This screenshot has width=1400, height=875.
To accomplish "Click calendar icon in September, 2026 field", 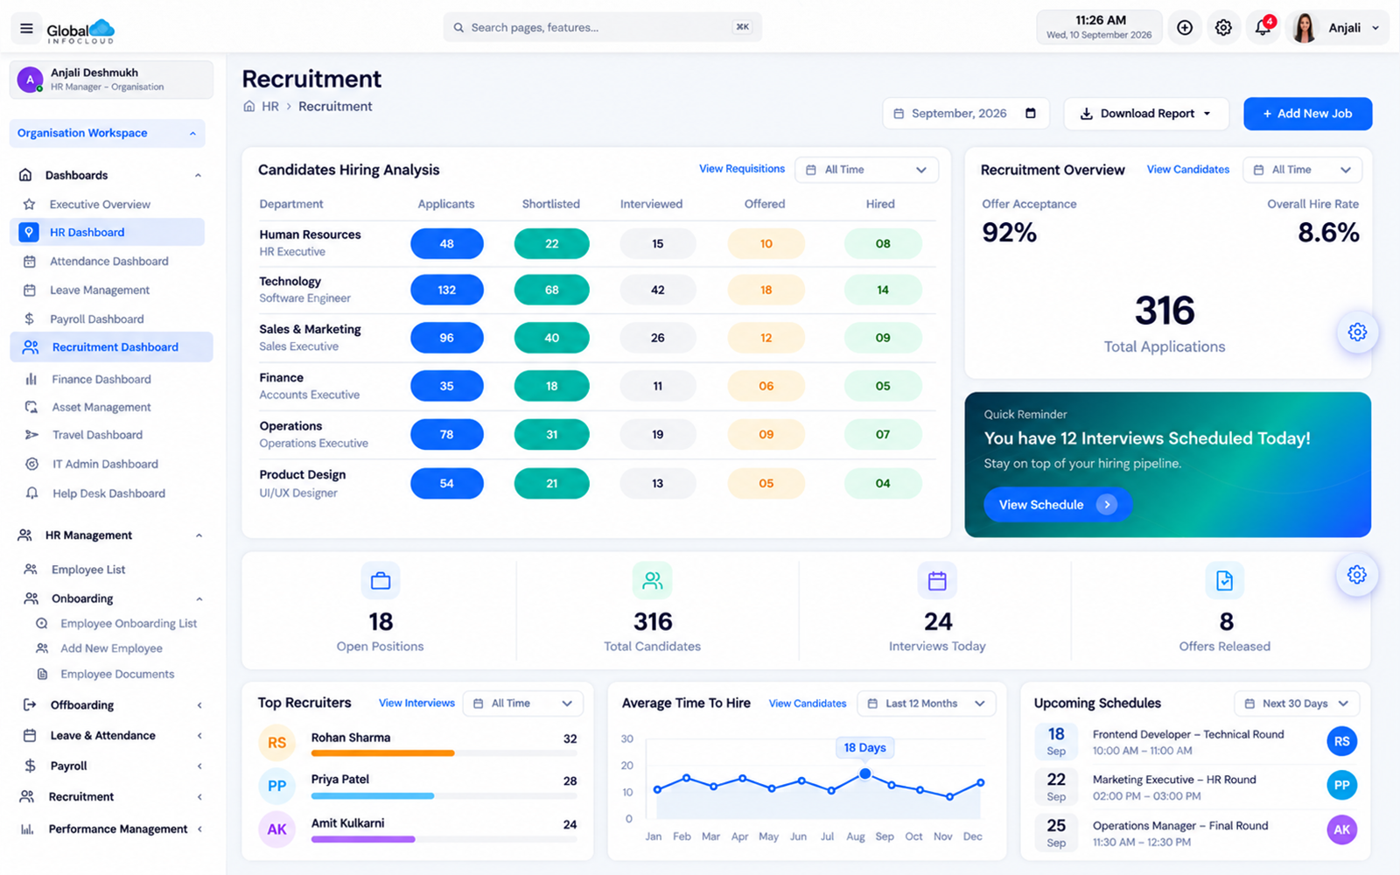I will pyautogui.click(x=1031, y=113).
